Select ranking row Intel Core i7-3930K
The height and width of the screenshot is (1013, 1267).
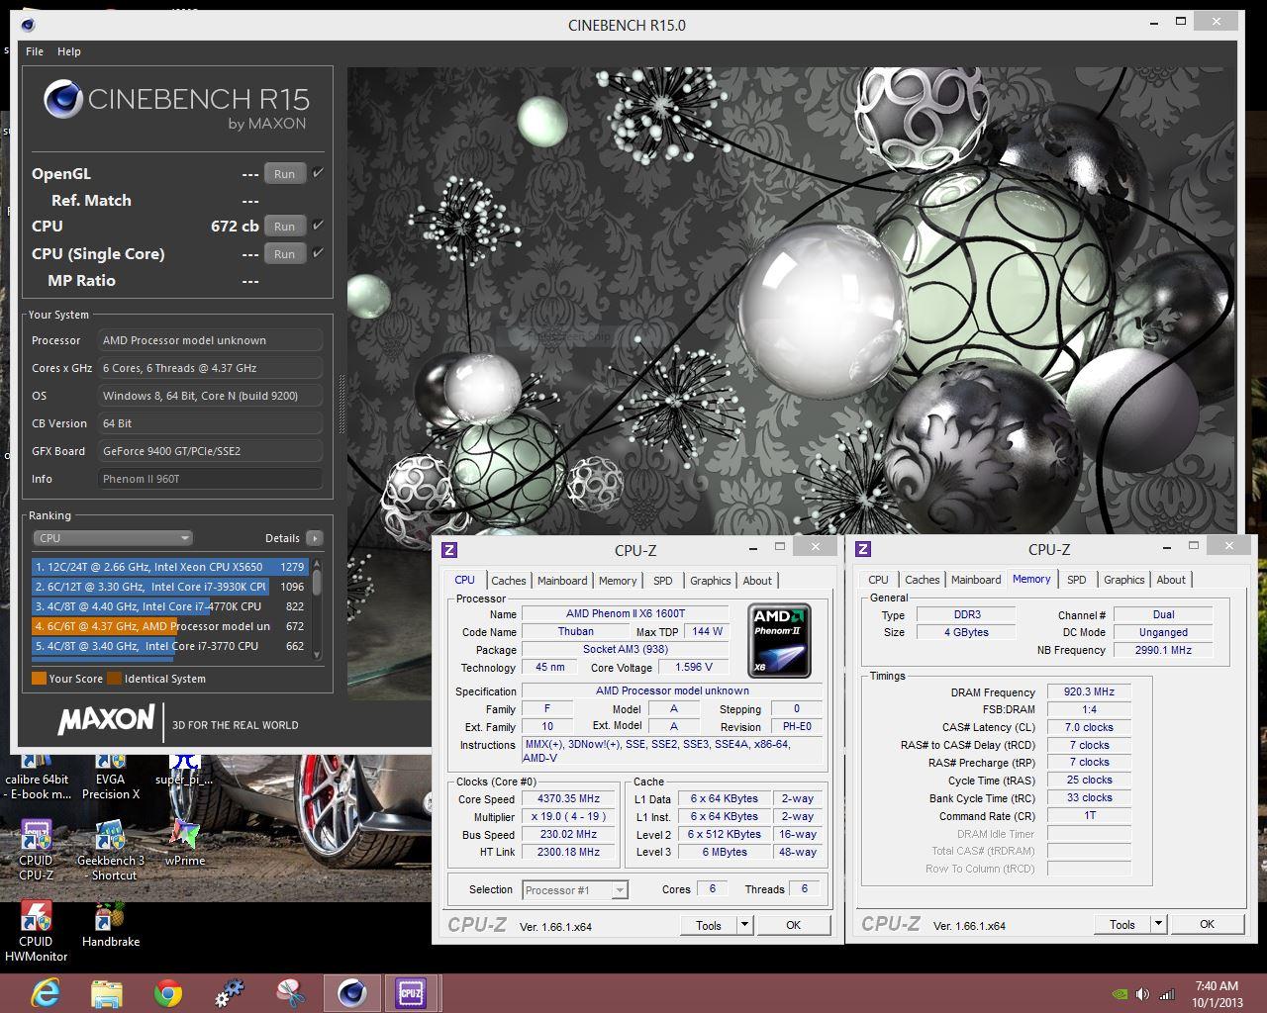(x=170, y=587)
